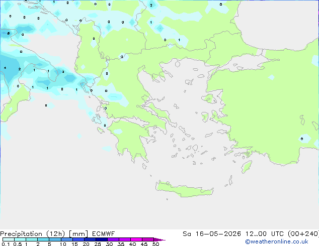Click the island of Crete on map
Screen dimensions: 319x246
(184, 189)
